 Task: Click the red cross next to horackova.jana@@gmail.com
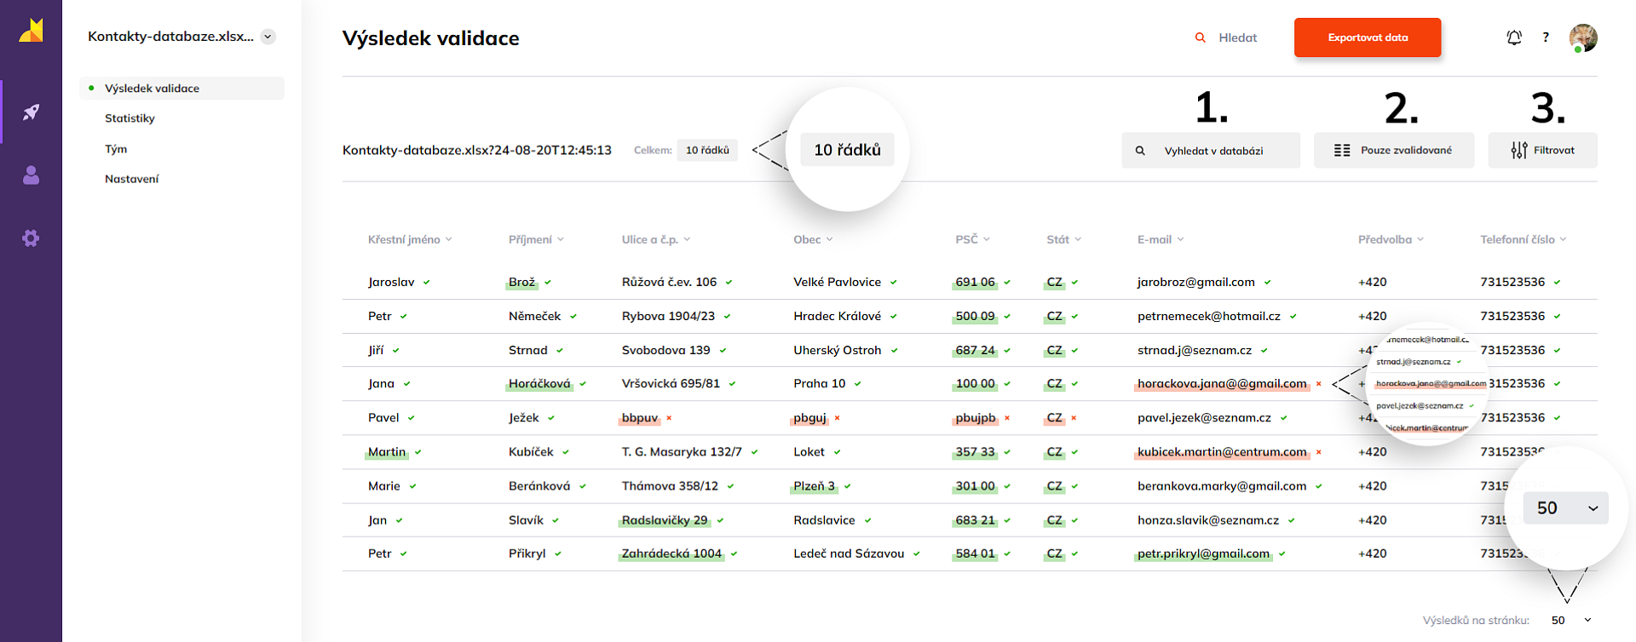click(x=1318, y=384)
